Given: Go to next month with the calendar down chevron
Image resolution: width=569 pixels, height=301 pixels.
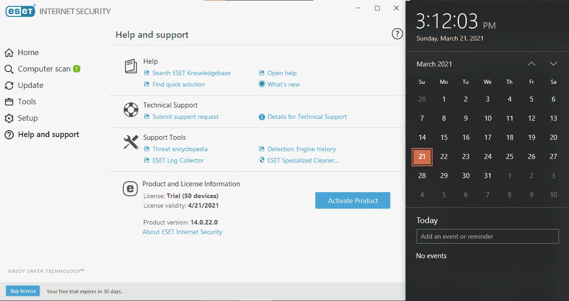Looking at the screenshot, I should click(x=553, y=64).
